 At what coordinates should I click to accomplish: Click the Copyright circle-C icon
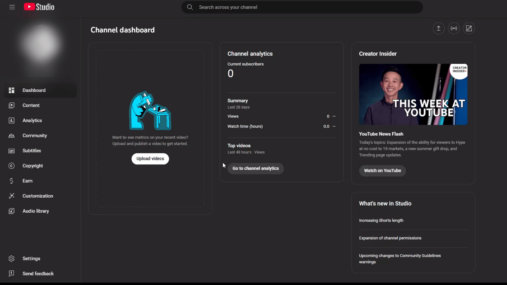(11, 166)
